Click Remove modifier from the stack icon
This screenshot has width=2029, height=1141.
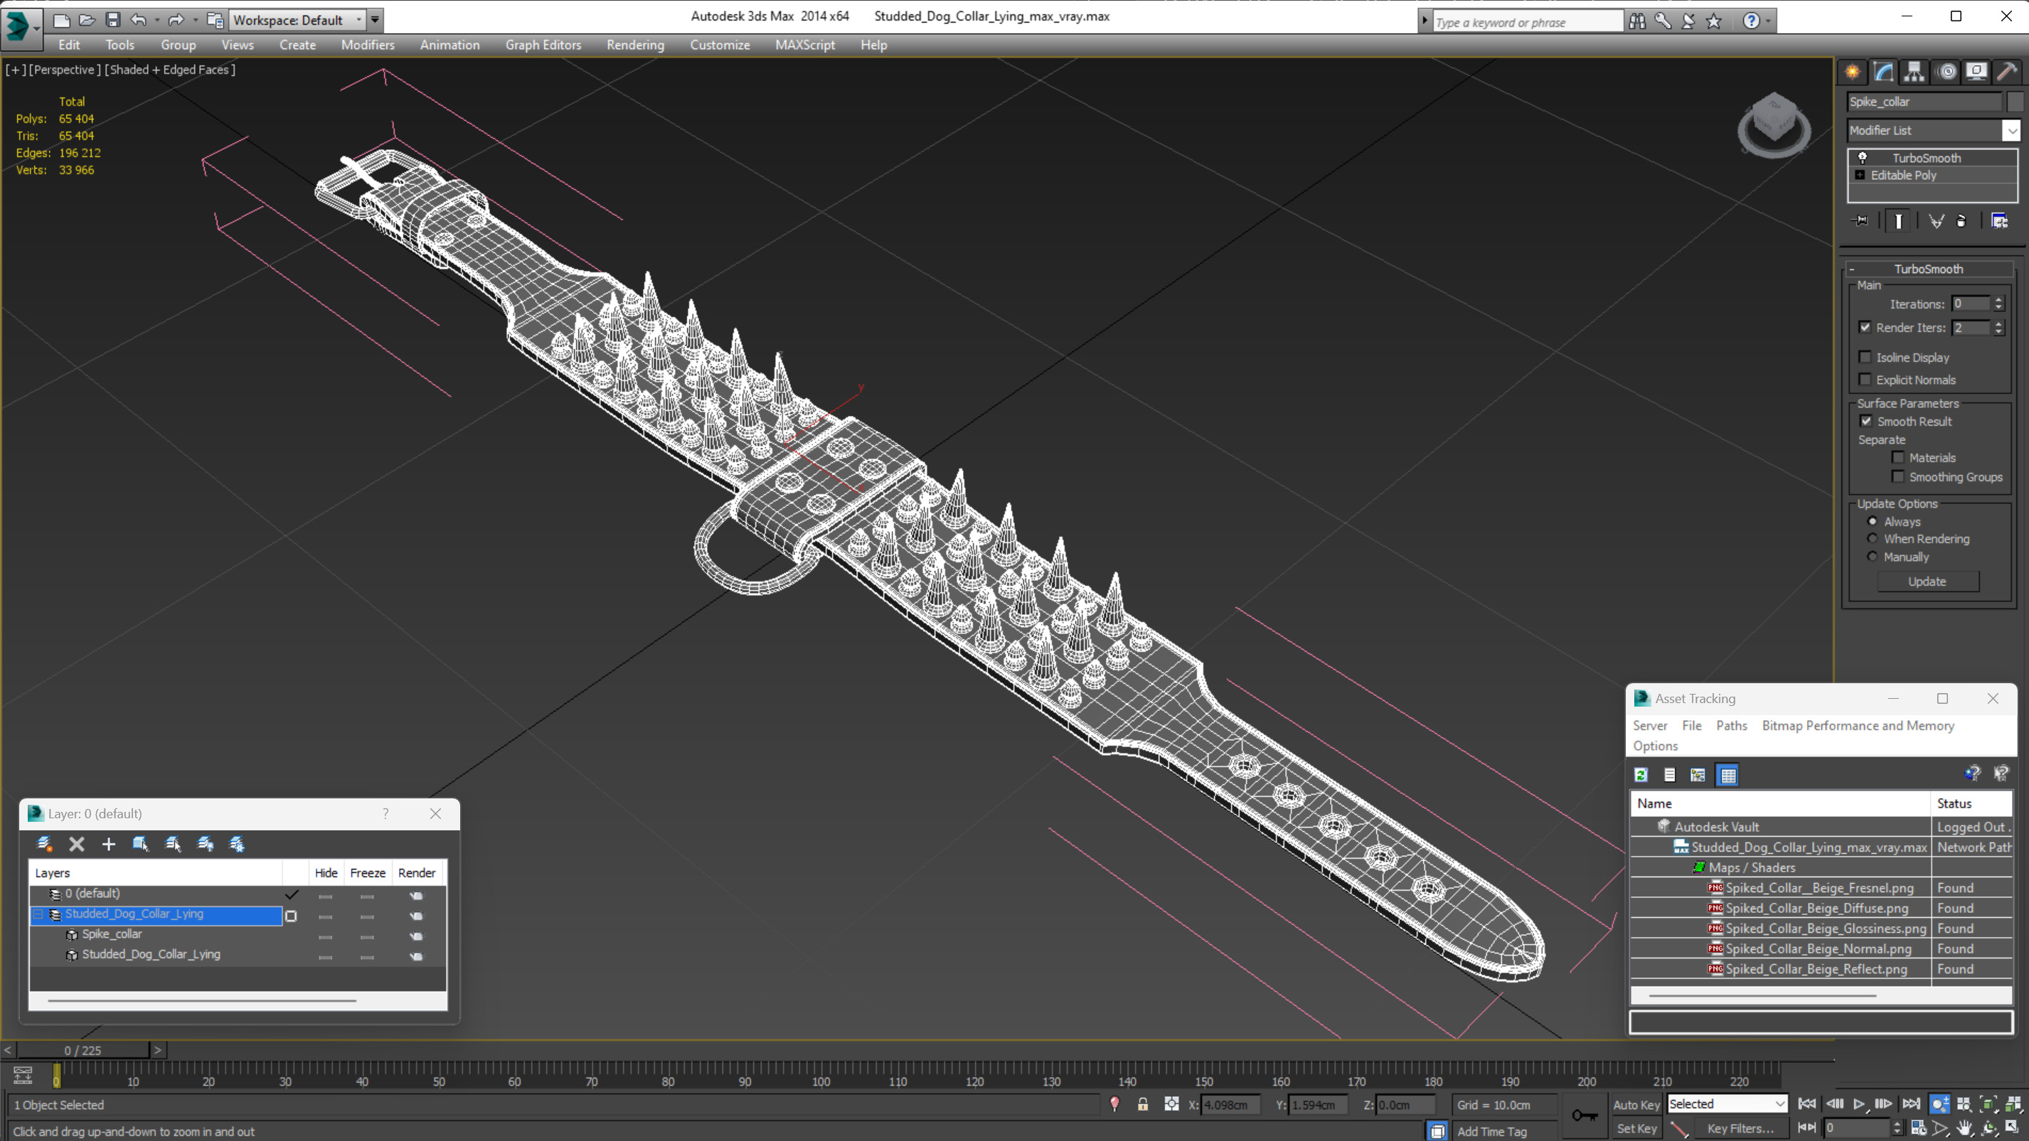[x=1961, y=220]
